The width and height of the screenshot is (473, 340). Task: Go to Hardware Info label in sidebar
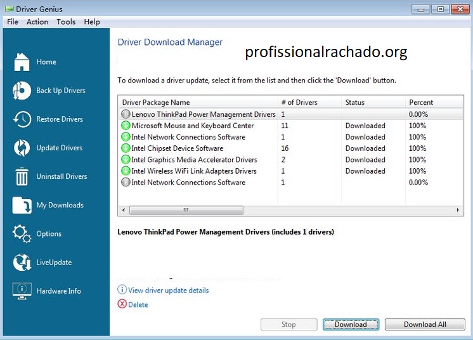58,291
